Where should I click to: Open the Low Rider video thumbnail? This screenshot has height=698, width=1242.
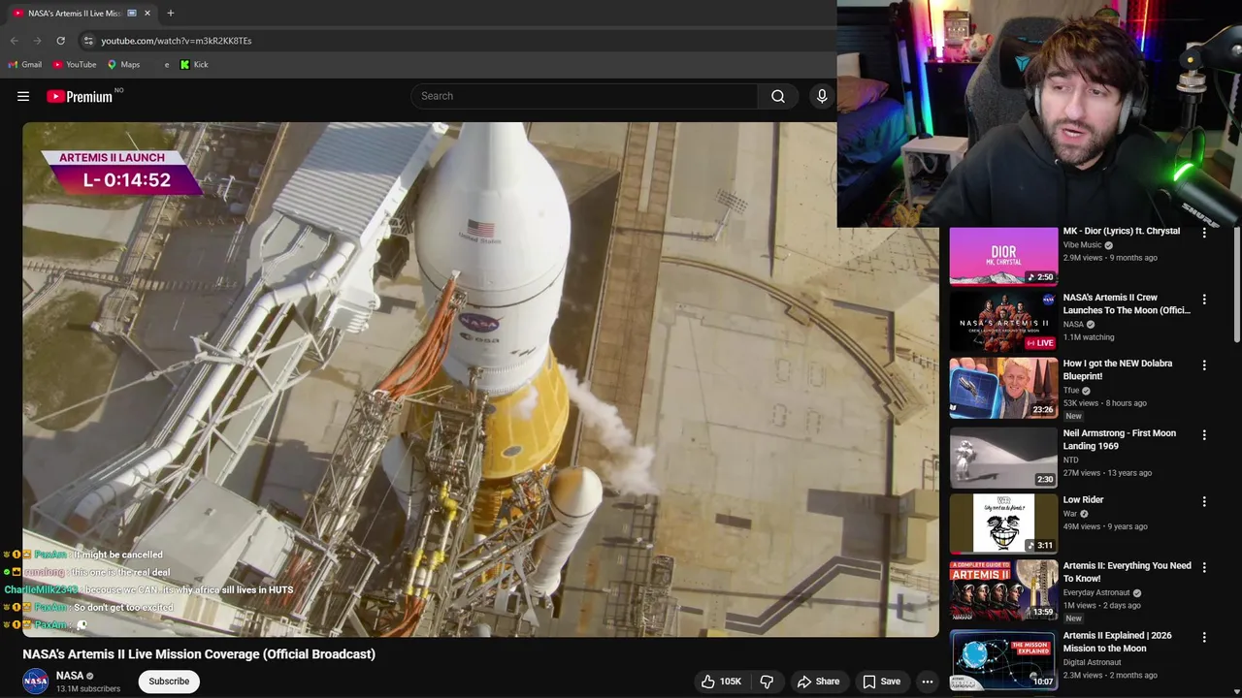[x=1003, y=523]
